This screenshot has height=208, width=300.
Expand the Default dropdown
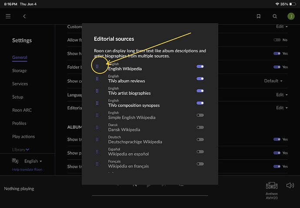point(273,81)
